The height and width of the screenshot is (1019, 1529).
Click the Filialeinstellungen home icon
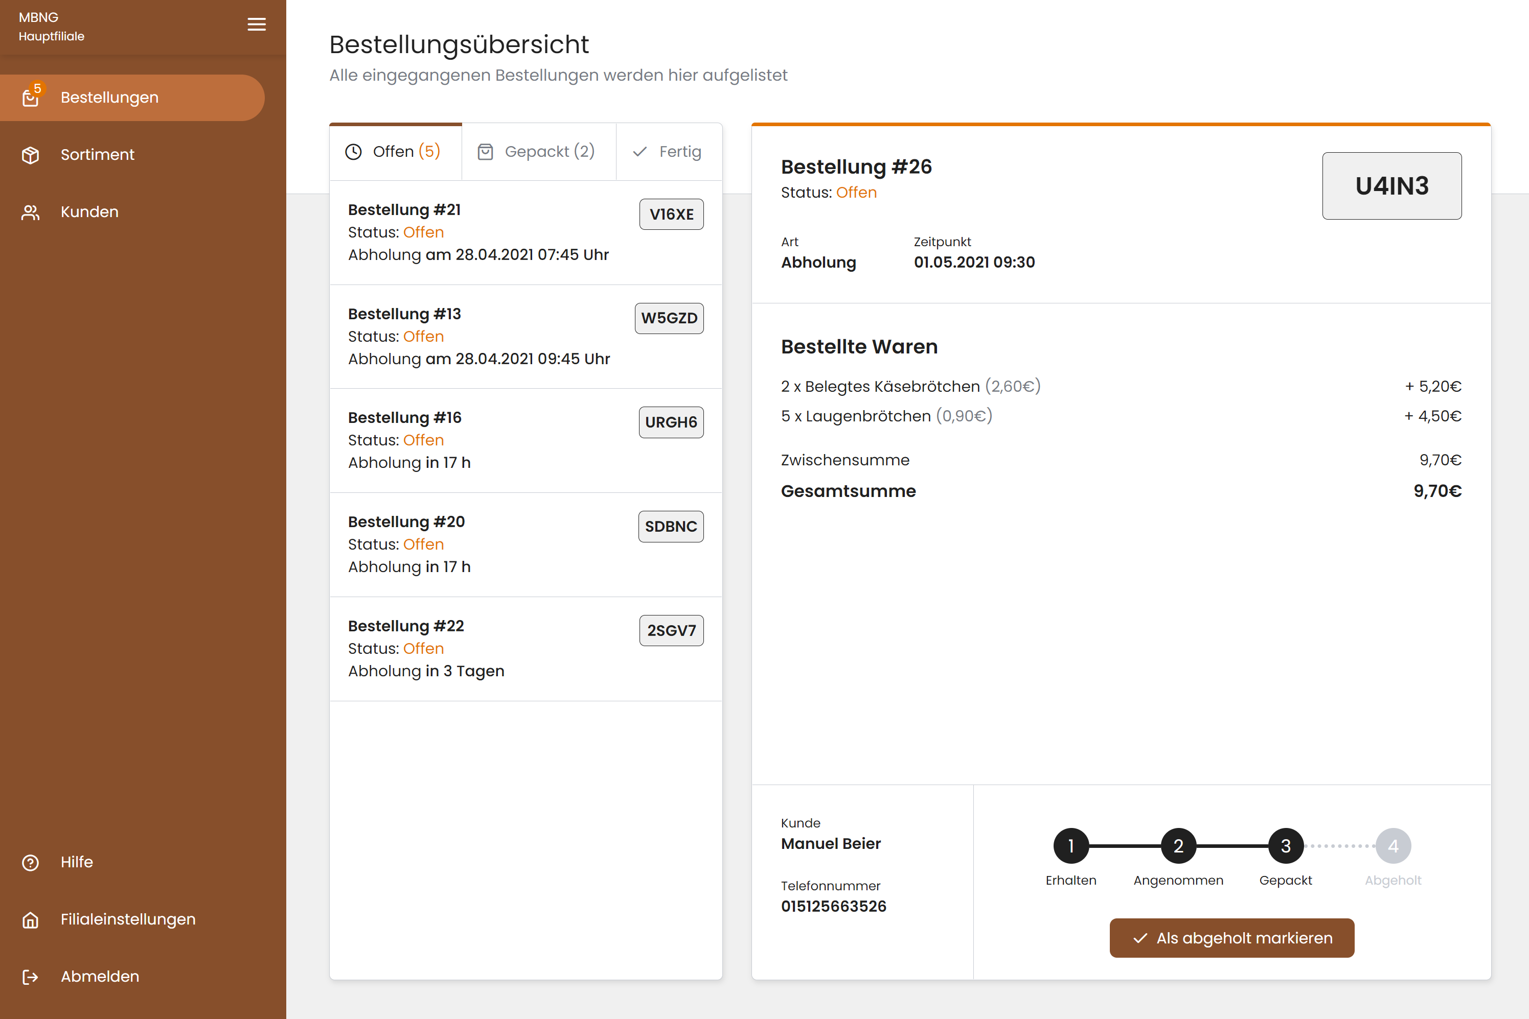pos(31,919)
